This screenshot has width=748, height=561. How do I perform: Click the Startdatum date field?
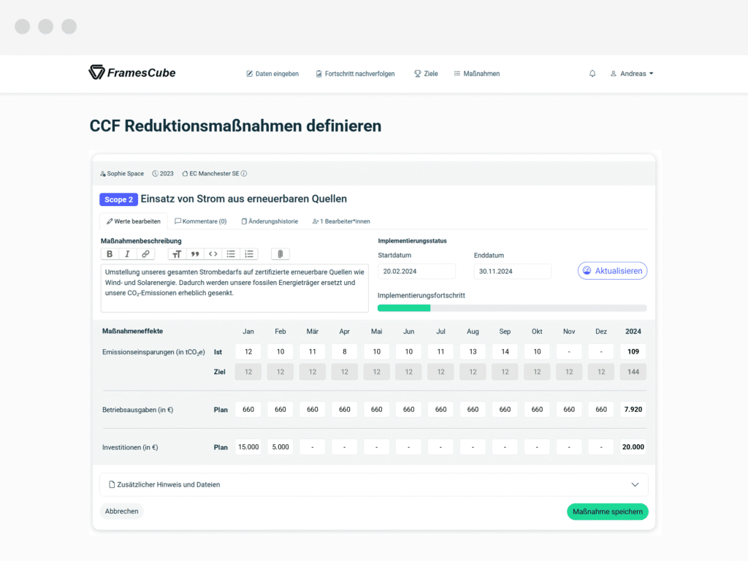[416, 271]
